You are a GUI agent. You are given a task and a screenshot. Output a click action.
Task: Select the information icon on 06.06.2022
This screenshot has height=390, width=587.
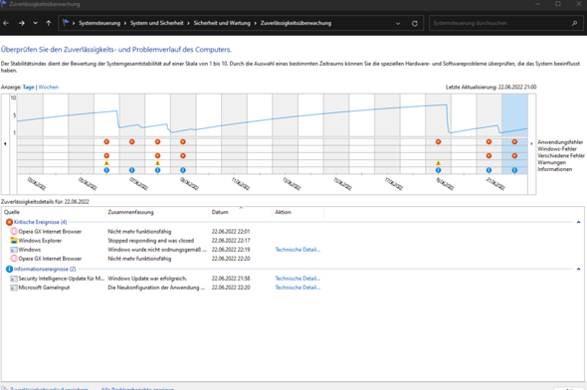pyautogui.click(x=106, y=170)
